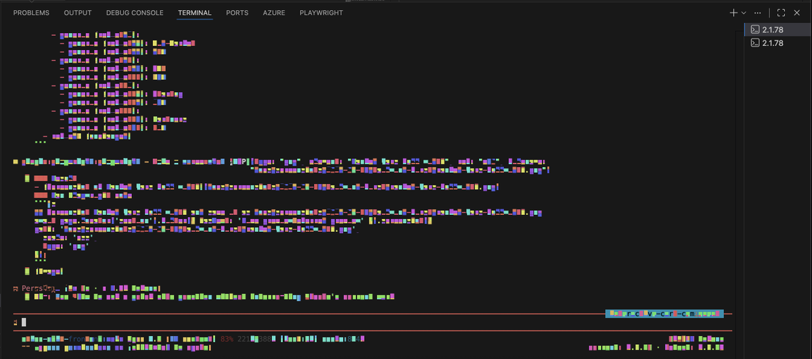The height and width of the screenshot is (359, 812).
Task: Switch to the Problems tab
Action: coord(31,13)
